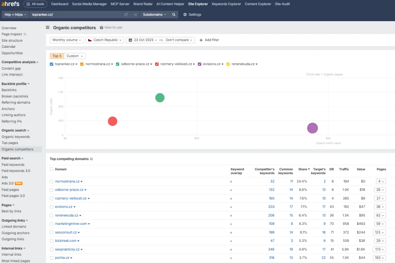Open Brand Radar
The width and height of the screenshot is (395, 263).
(143, 4)
